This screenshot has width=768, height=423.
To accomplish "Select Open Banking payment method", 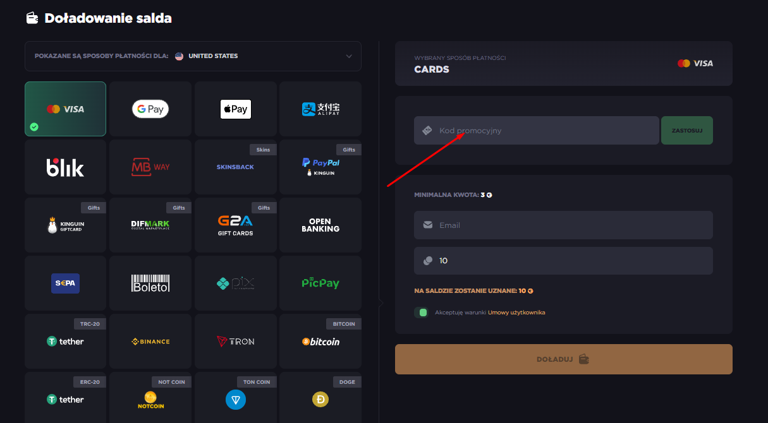I will click(320, 225).
